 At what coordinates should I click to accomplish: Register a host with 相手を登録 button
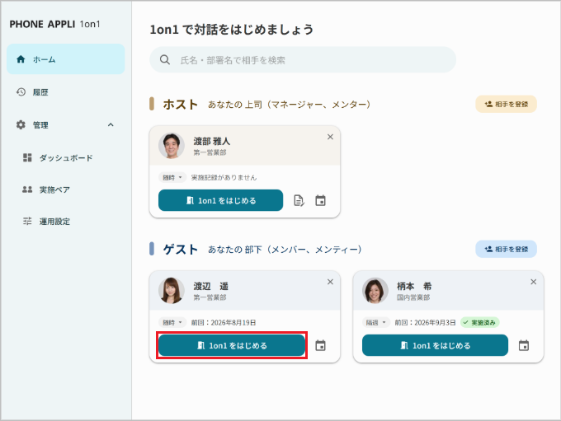pyautogui.click(x=506, y=104)
